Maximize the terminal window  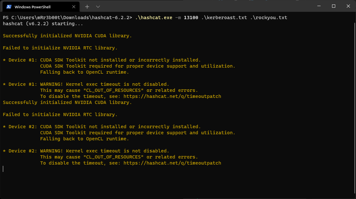(334, 6)
